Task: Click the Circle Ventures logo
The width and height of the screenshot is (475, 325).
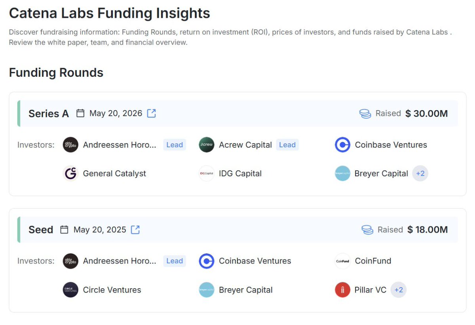Action: 70,290
